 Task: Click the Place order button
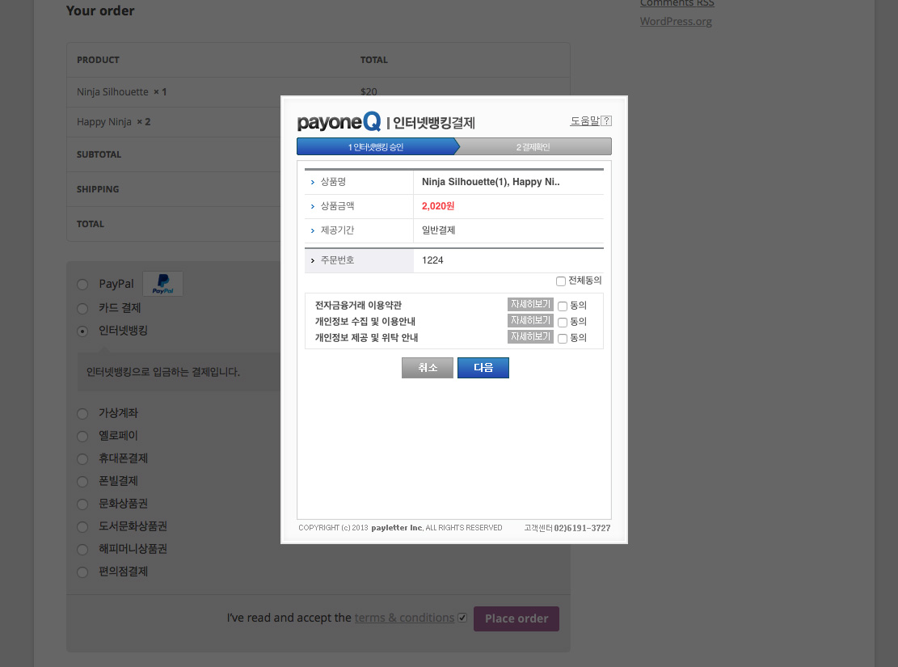point(516,618)
